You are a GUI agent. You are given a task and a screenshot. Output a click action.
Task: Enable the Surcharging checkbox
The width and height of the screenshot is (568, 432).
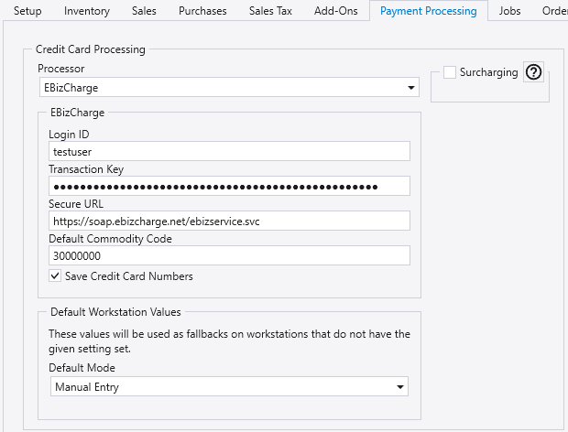[450, 73]
